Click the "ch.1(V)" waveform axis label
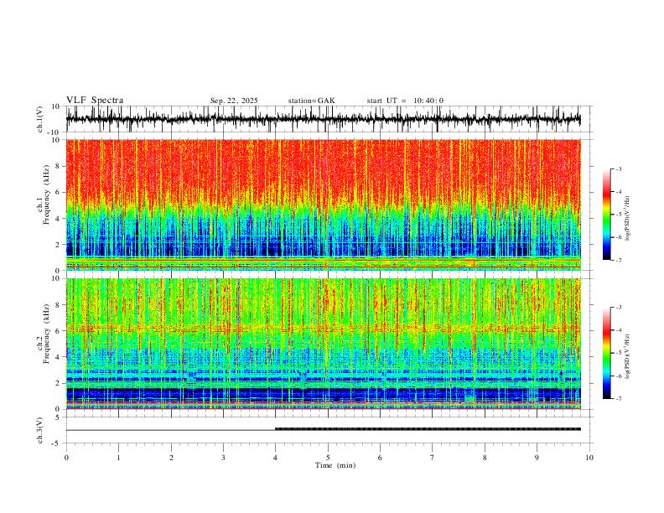This screenshot has width=664, height=513. pyautogui.click(x=40, y=119)
